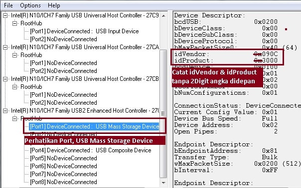The height and width of the screenshot is (188, 301).
Task: Click the bDeviceProtocol line
Action: pos(226,41)
